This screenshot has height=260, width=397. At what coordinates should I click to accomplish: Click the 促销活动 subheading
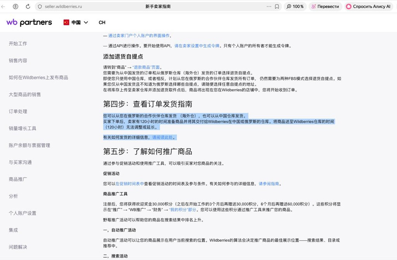pyautogui.click(x=111, y=173)
